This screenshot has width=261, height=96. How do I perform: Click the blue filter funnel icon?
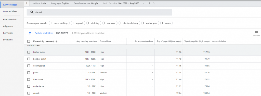[x=30, y=33]
